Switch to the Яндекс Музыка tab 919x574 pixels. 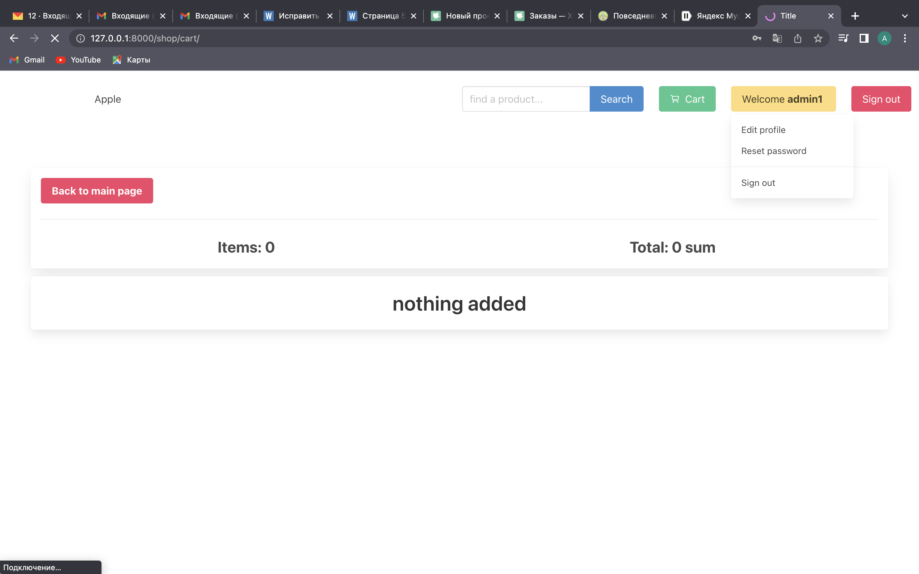click(715, 16)
